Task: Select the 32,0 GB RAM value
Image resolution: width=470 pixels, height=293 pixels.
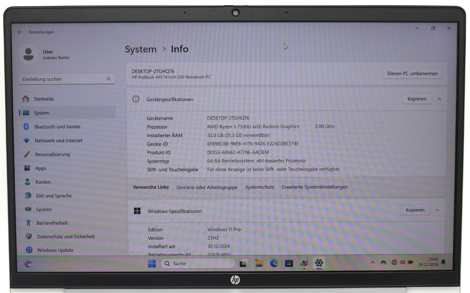Action: point(238,135)
